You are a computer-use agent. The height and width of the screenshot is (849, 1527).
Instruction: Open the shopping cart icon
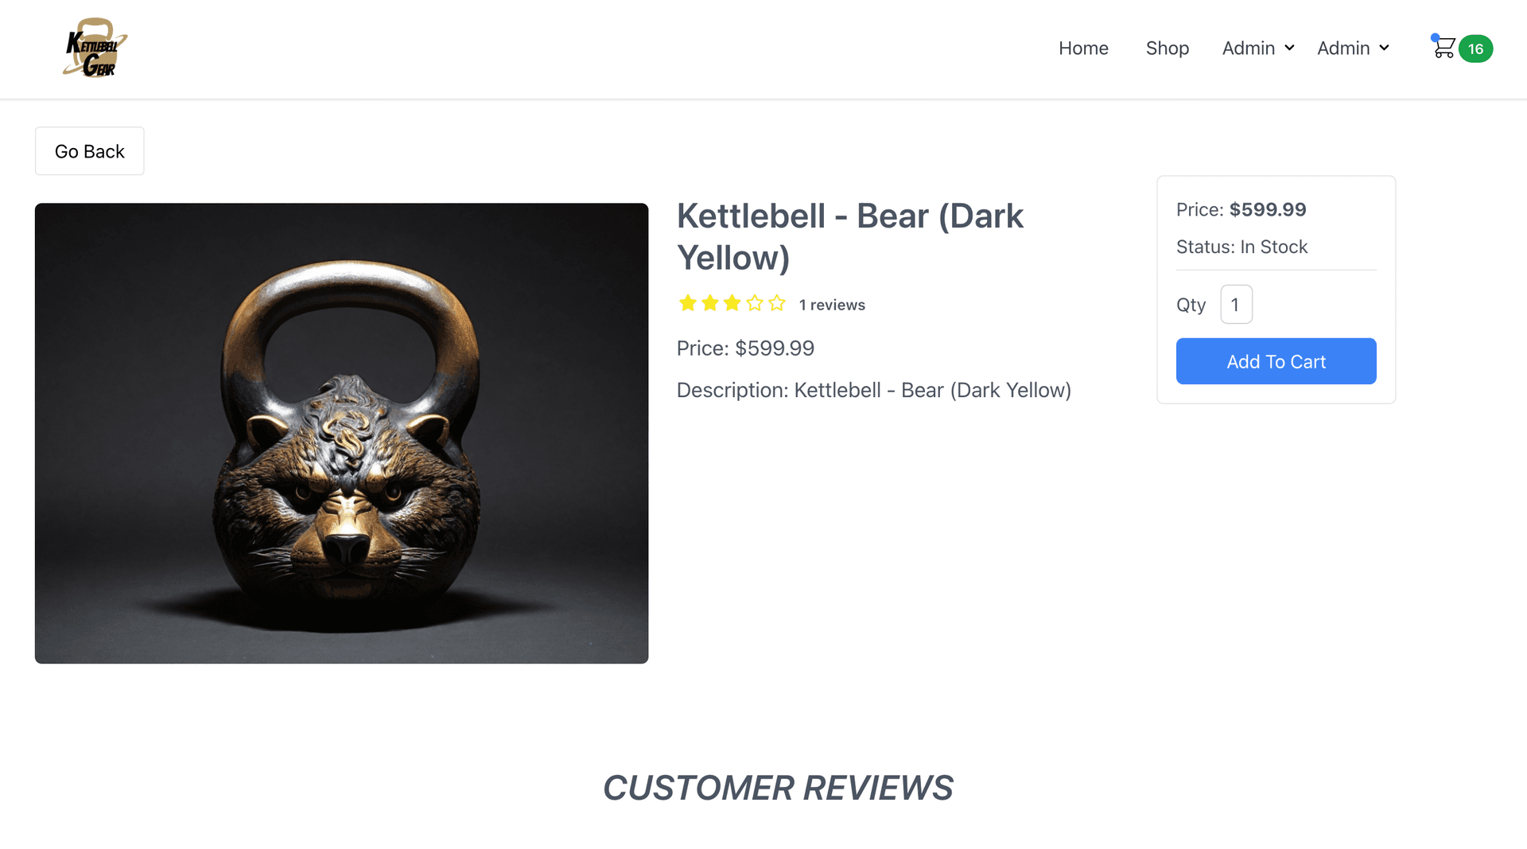coord(1443,49)
